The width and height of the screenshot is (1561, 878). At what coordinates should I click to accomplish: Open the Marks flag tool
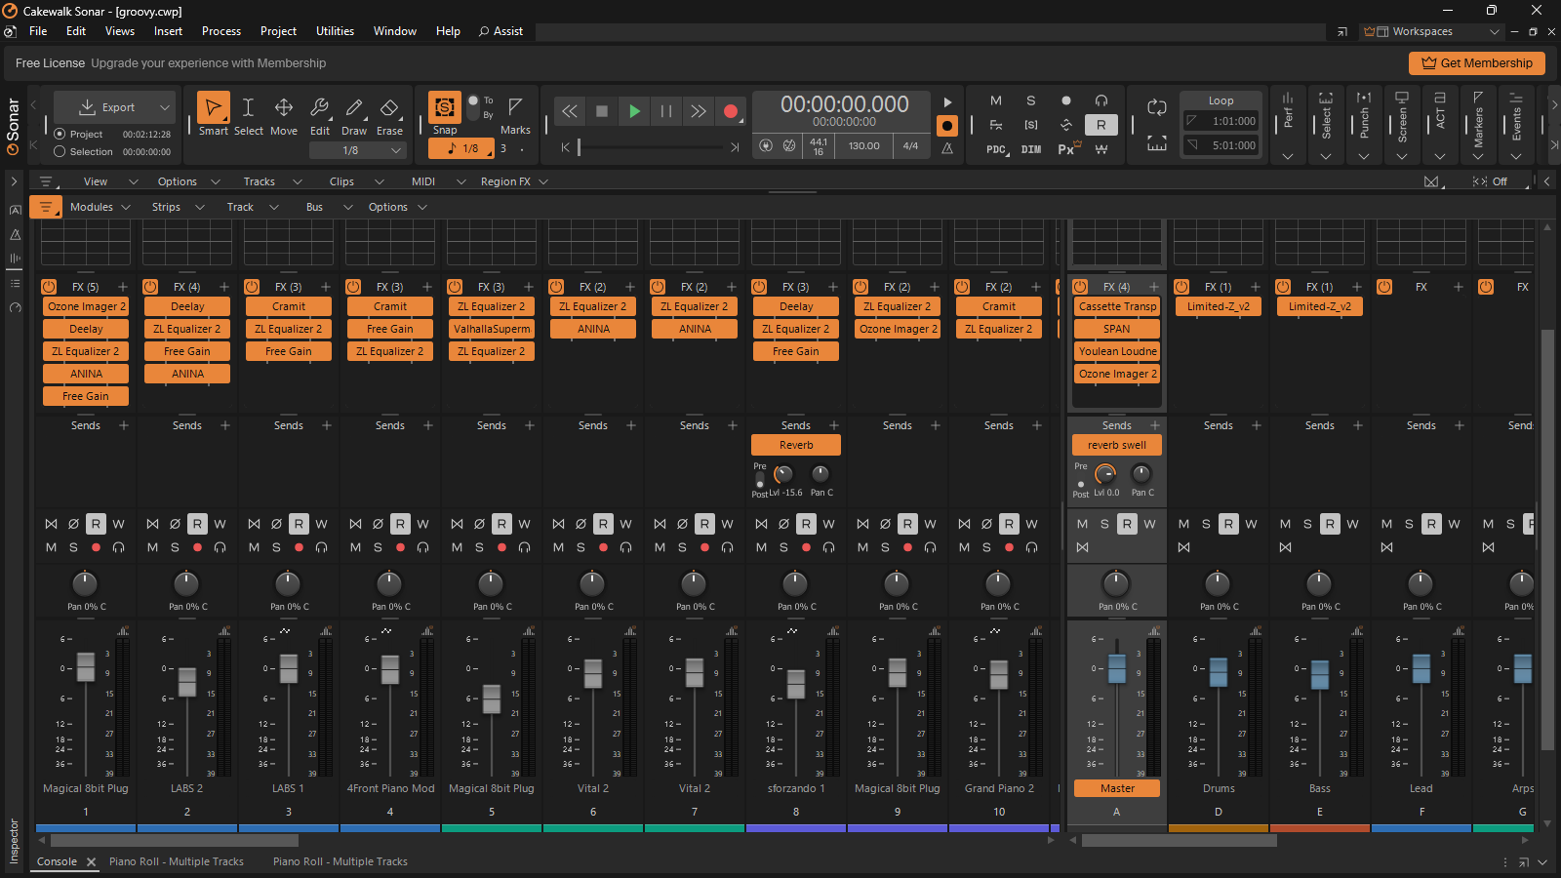pyautogui.click(x=515, y=114)
